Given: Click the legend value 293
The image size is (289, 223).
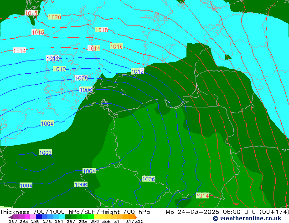Looking at the screenshot, I should tap(83, 221).
